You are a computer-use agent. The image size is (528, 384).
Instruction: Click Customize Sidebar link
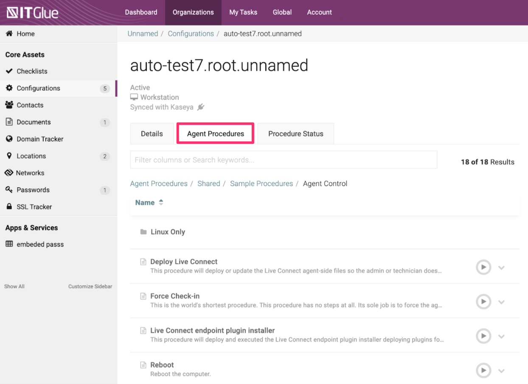90,287
